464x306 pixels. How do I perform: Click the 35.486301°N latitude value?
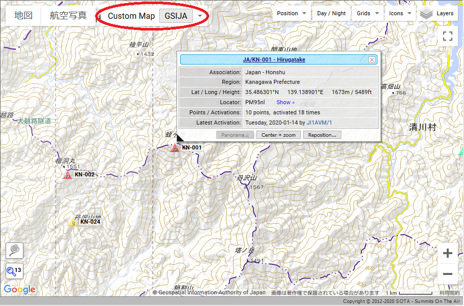click(262, 92)
